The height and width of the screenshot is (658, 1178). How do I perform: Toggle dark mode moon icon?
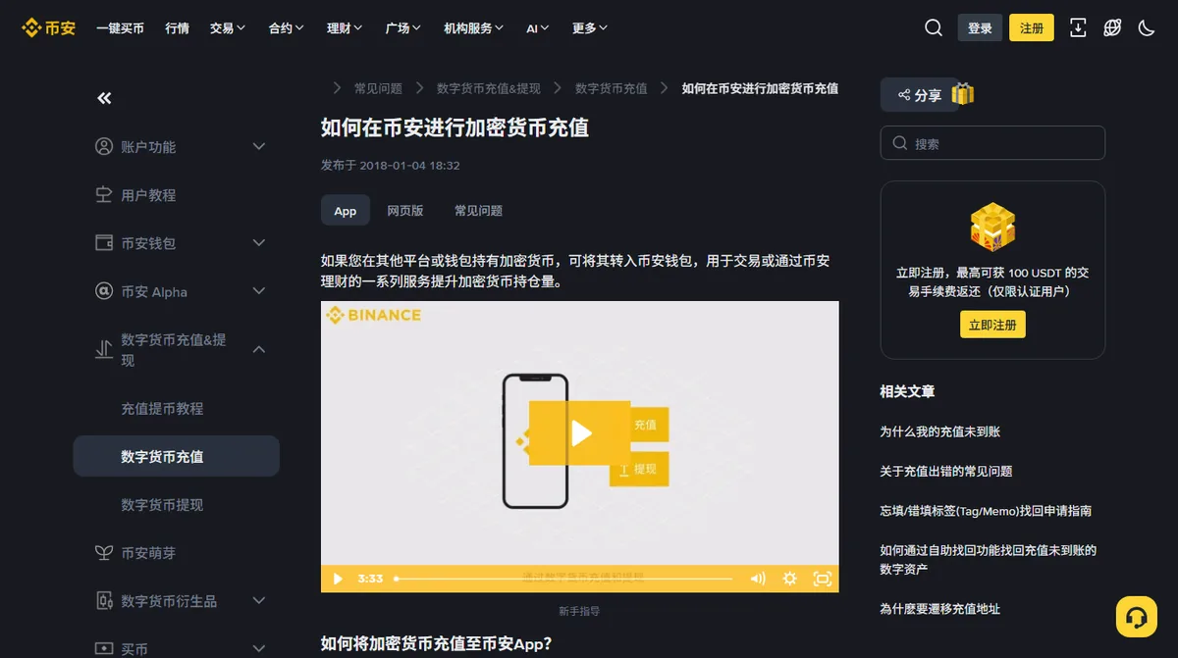point(1147,27)
